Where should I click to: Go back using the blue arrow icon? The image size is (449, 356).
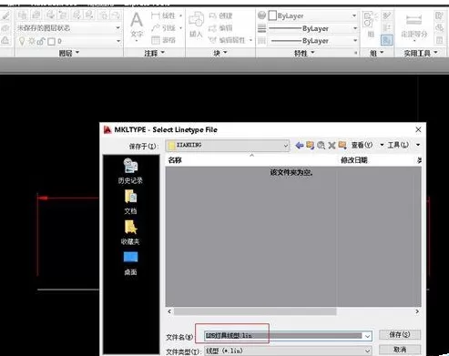click(300, 146)
